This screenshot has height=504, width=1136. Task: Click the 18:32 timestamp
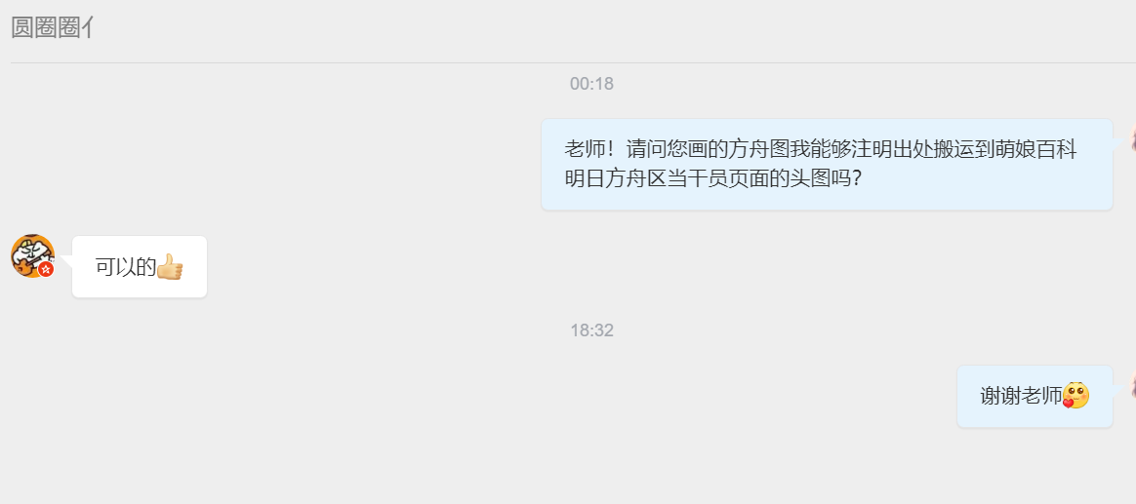coord(591,330)
